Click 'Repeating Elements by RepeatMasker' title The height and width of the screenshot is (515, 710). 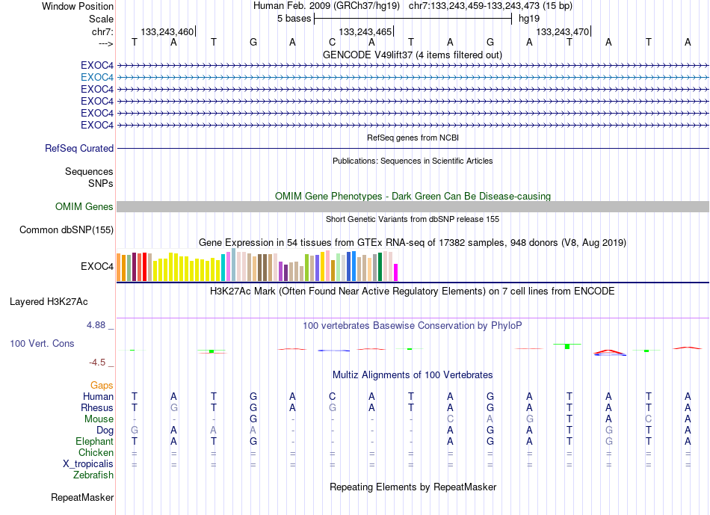click(413, 487)
